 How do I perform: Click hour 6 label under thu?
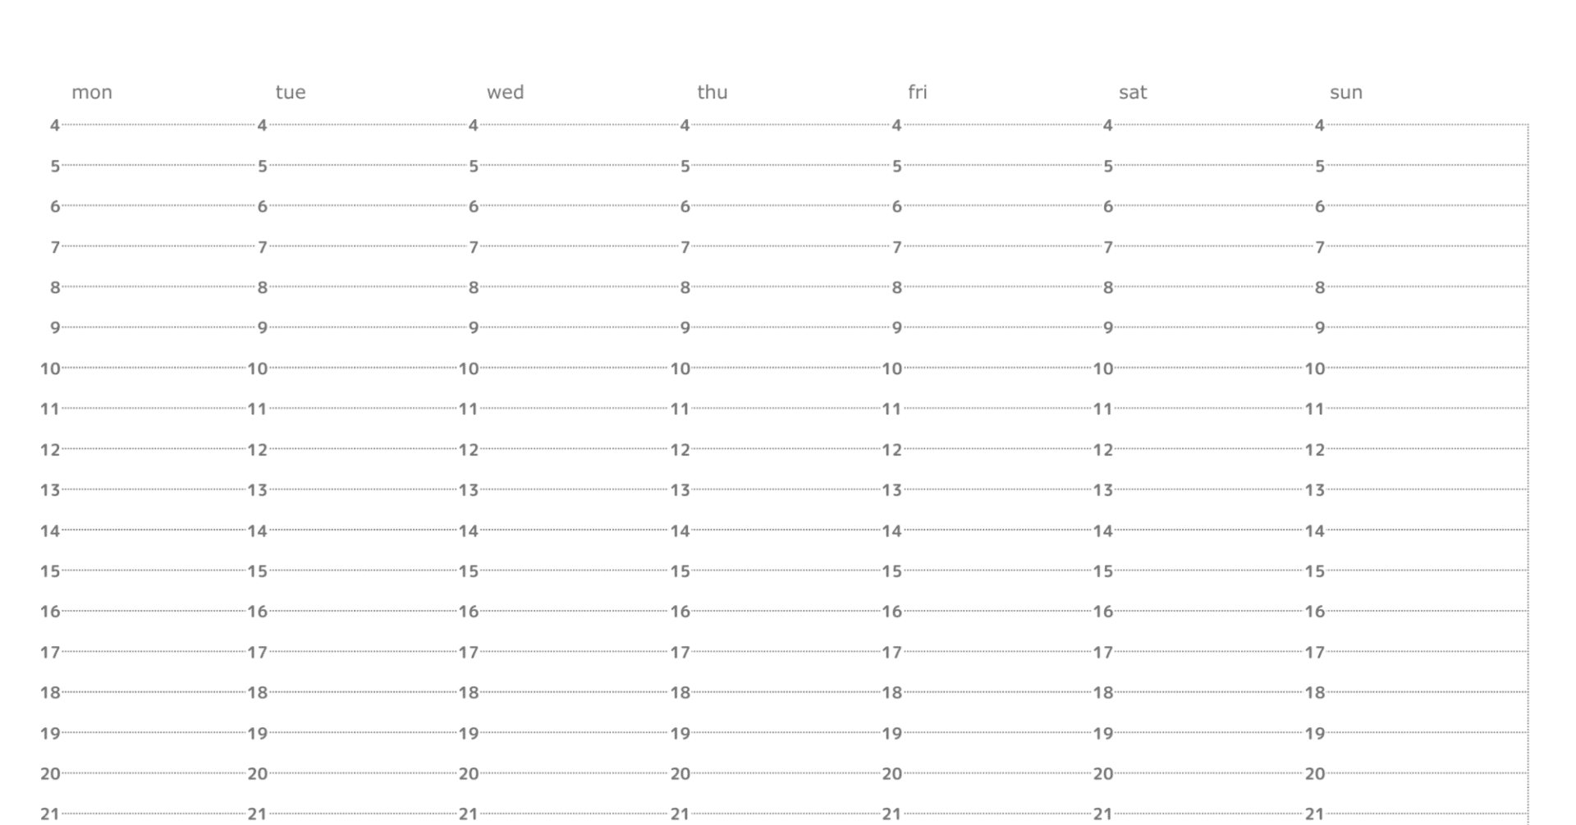point(685,206)
